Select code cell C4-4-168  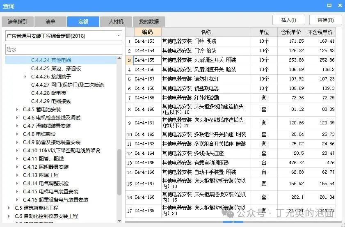pos(147,197)
